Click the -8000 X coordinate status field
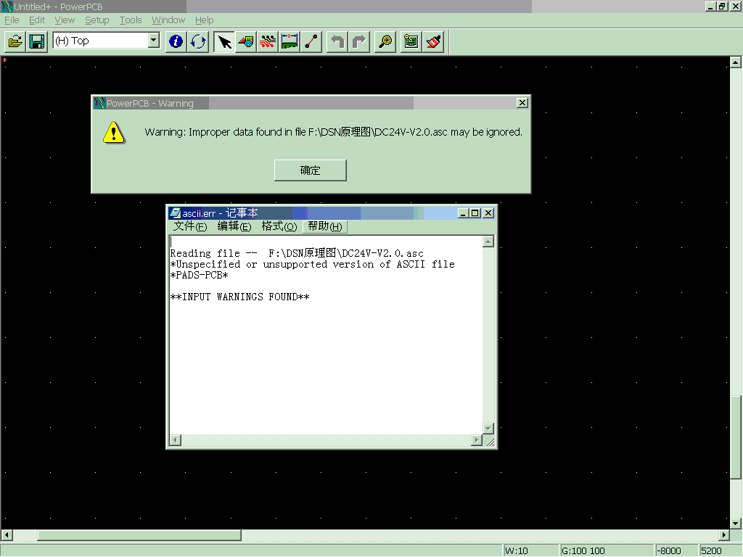The height and width of the screenshot is (557, 743). (x=677, y=550)
